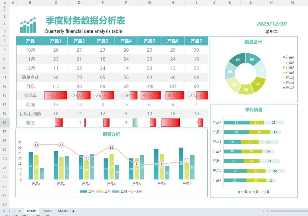Viewport: 308px width, 216px height.
Task: Click the 产品7 bar segment labeled 30
Action: (236, 123)
